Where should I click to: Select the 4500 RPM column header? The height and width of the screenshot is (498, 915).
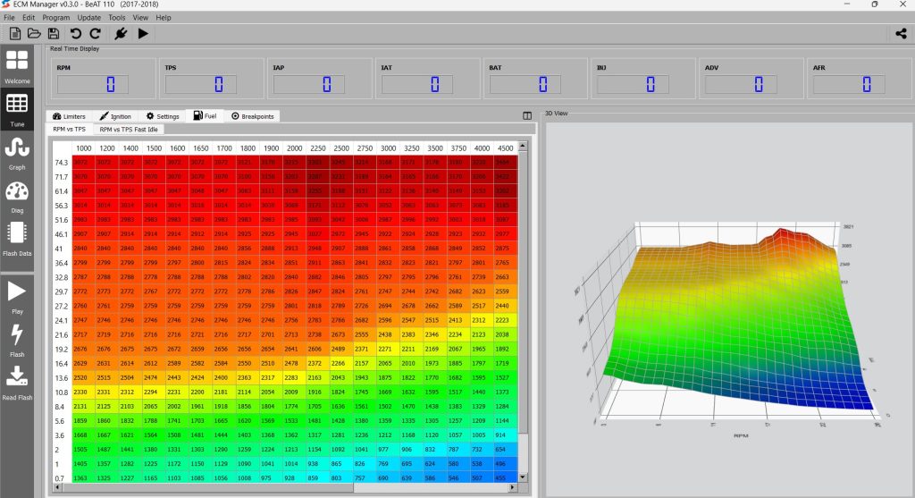click(x=506, y=148)
